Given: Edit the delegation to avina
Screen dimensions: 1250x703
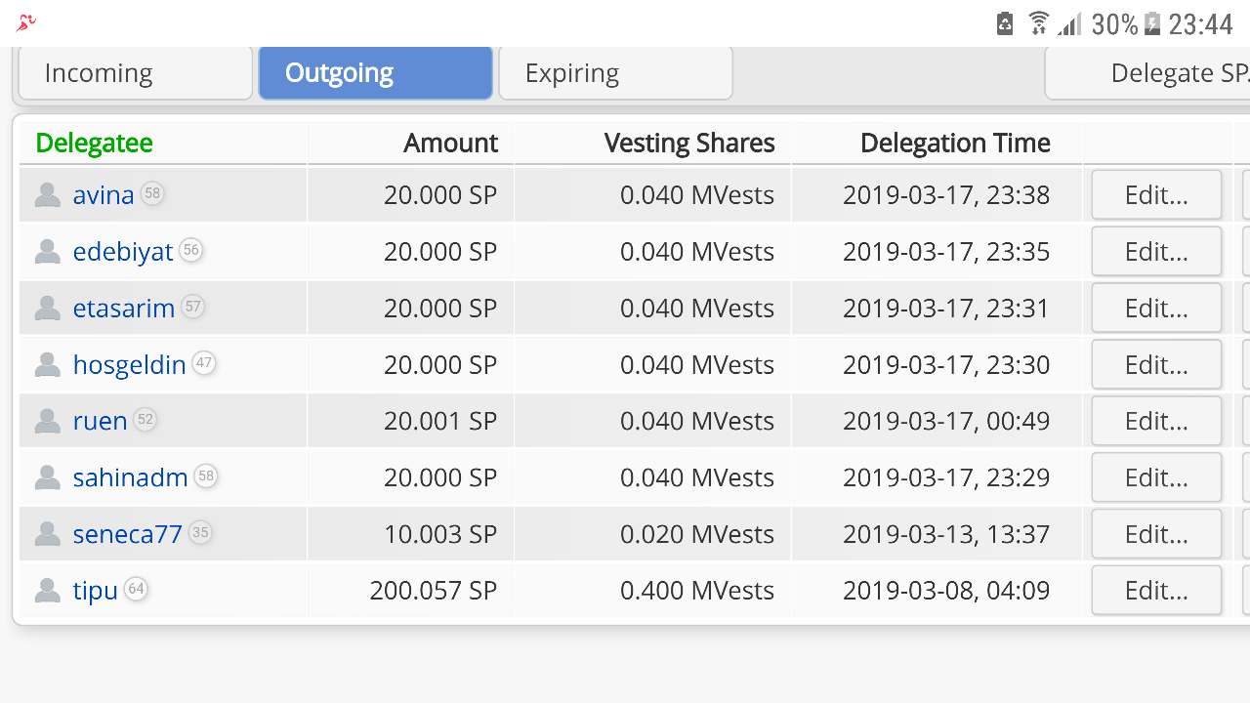Looking at the screenshot, I should [x=1156, y=195].
